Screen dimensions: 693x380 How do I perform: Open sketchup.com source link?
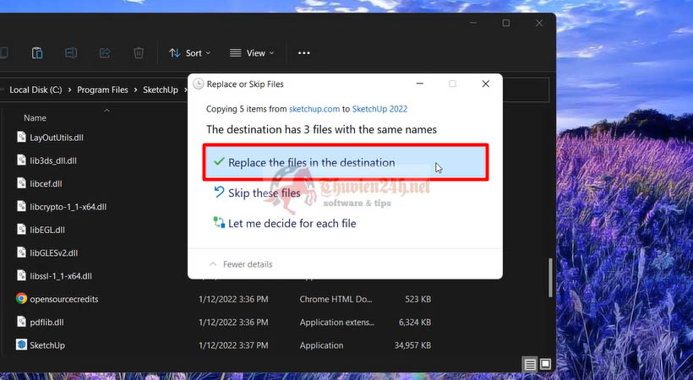[314, 109]
